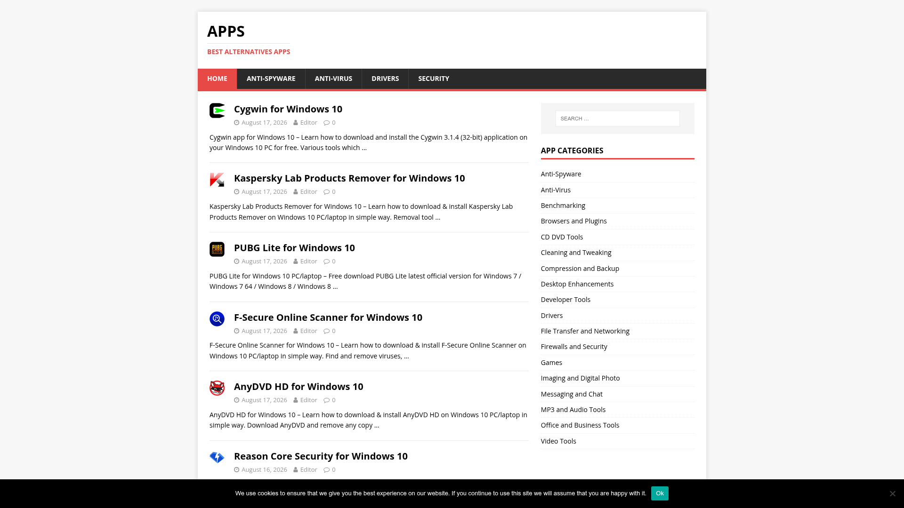The width and height of the screenshot is (904, 508).
Task: Click Editor author link on Cygwin post
Action: coord(309,123)
